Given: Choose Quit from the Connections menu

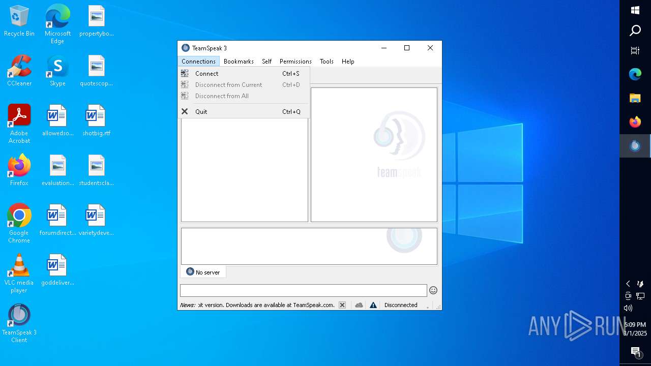Looking at the screenshot, I should [244, 112].
